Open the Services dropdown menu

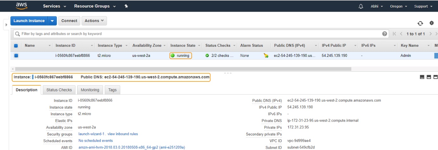point(55,6)
